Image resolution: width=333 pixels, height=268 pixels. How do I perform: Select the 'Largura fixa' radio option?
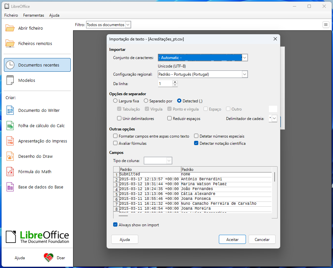[x=115, y=101]
